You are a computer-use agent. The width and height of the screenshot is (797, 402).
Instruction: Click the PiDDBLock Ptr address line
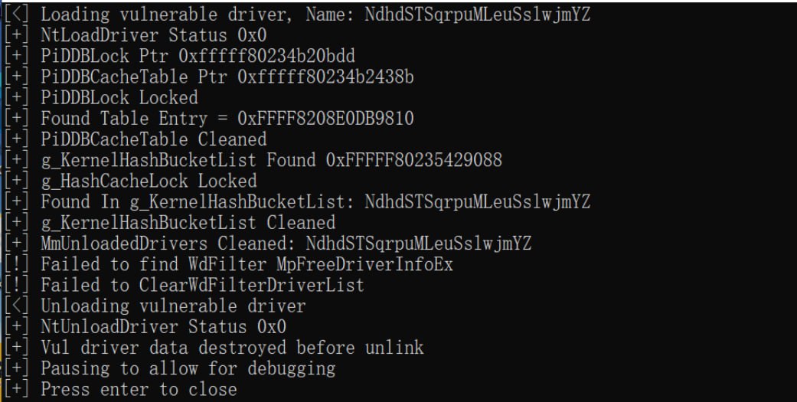pos(198,56)
